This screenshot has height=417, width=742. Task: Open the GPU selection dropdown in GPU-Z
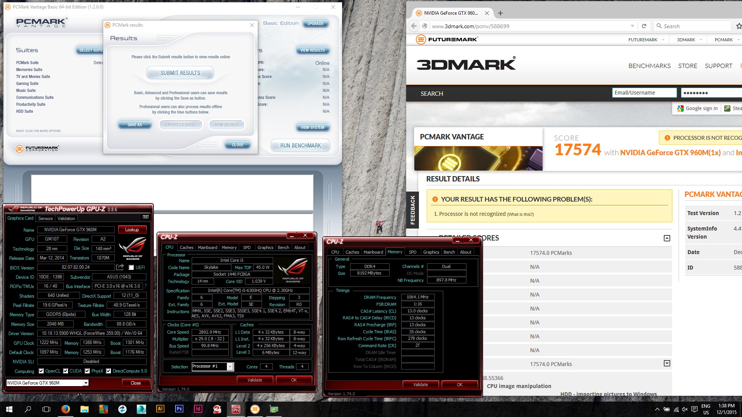tap(85, 383)
